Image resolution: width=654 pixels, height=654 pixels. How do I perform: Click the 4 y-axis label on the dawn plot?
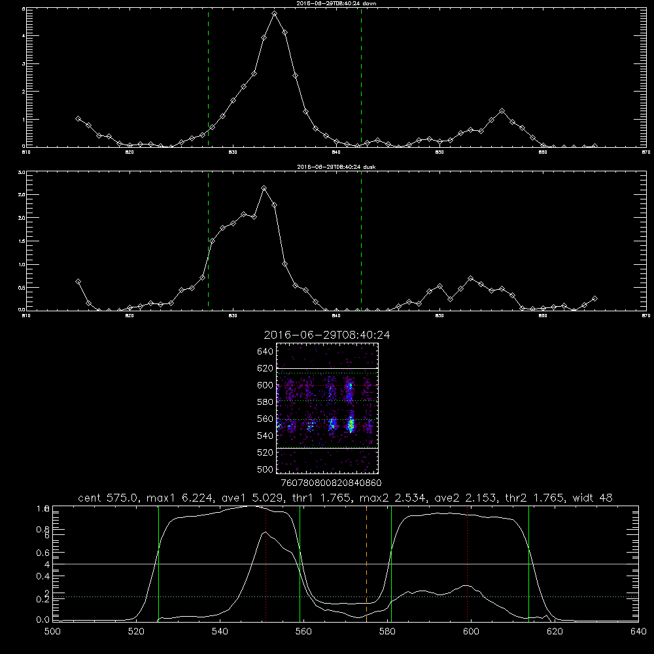24,36
